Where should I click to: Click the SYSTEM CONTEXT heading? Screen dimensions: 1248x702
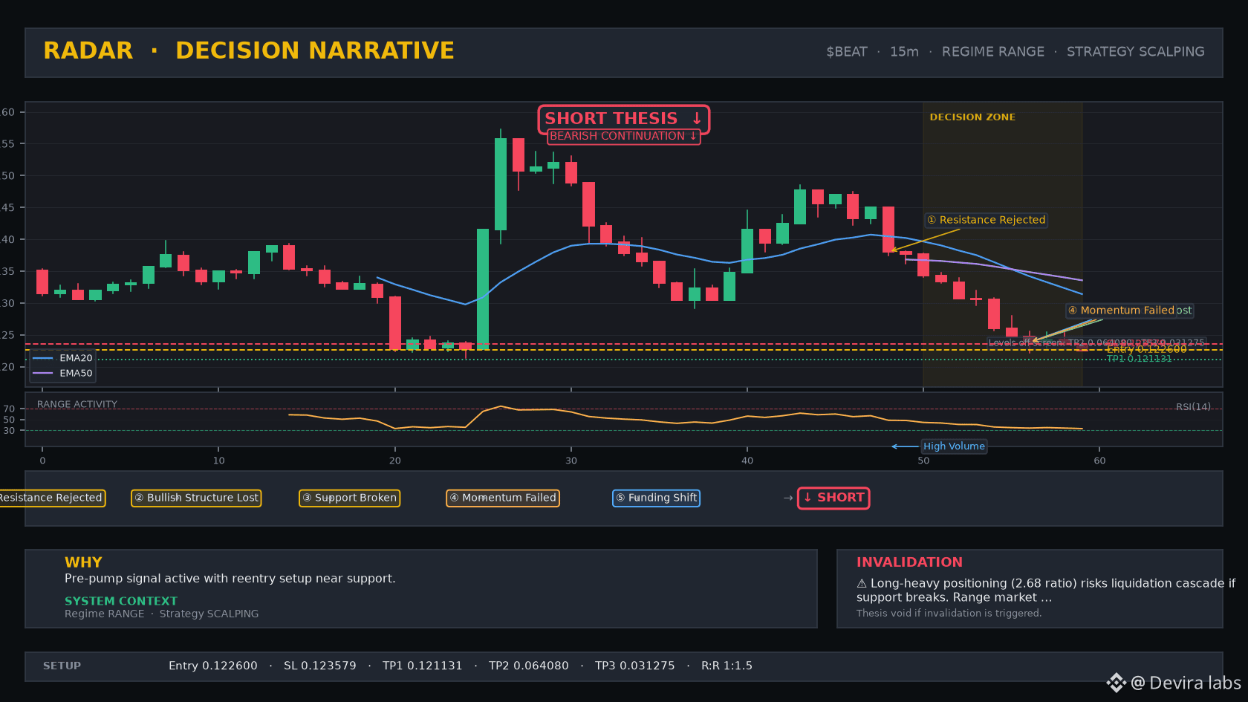coord(121,601)
